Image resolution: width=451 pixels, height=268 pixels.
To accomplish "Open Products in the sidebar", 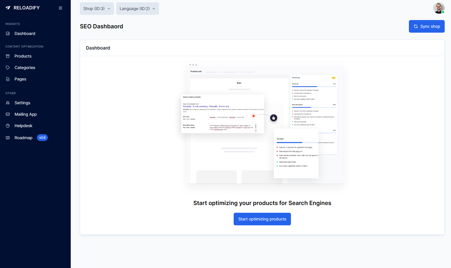I will click(x=23, y=56).
